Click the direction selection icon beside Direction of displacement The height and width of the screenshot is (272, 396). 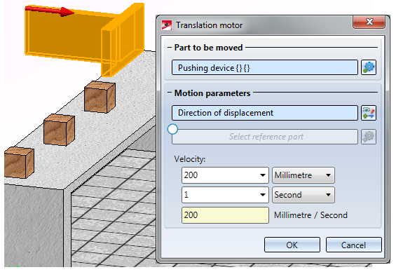coord(369,113)
